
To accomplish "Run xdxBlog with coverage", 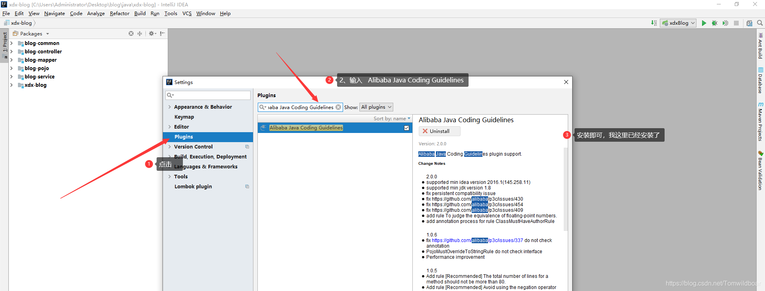I will [726, 23].
